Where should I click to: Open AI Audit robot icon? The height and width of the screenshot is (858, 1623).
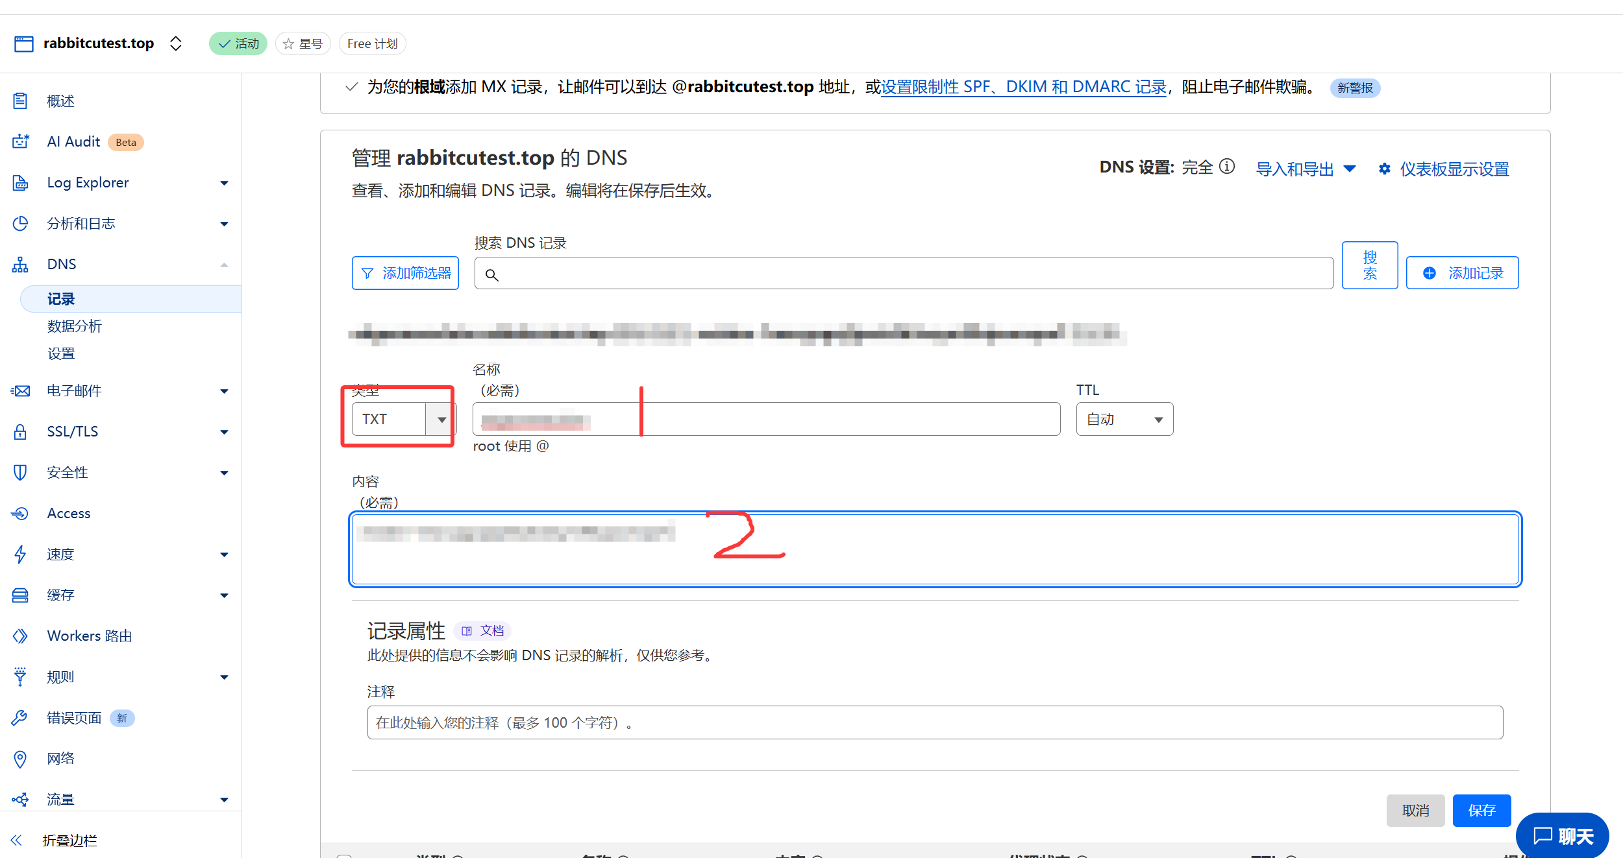(x=20, y=141)
